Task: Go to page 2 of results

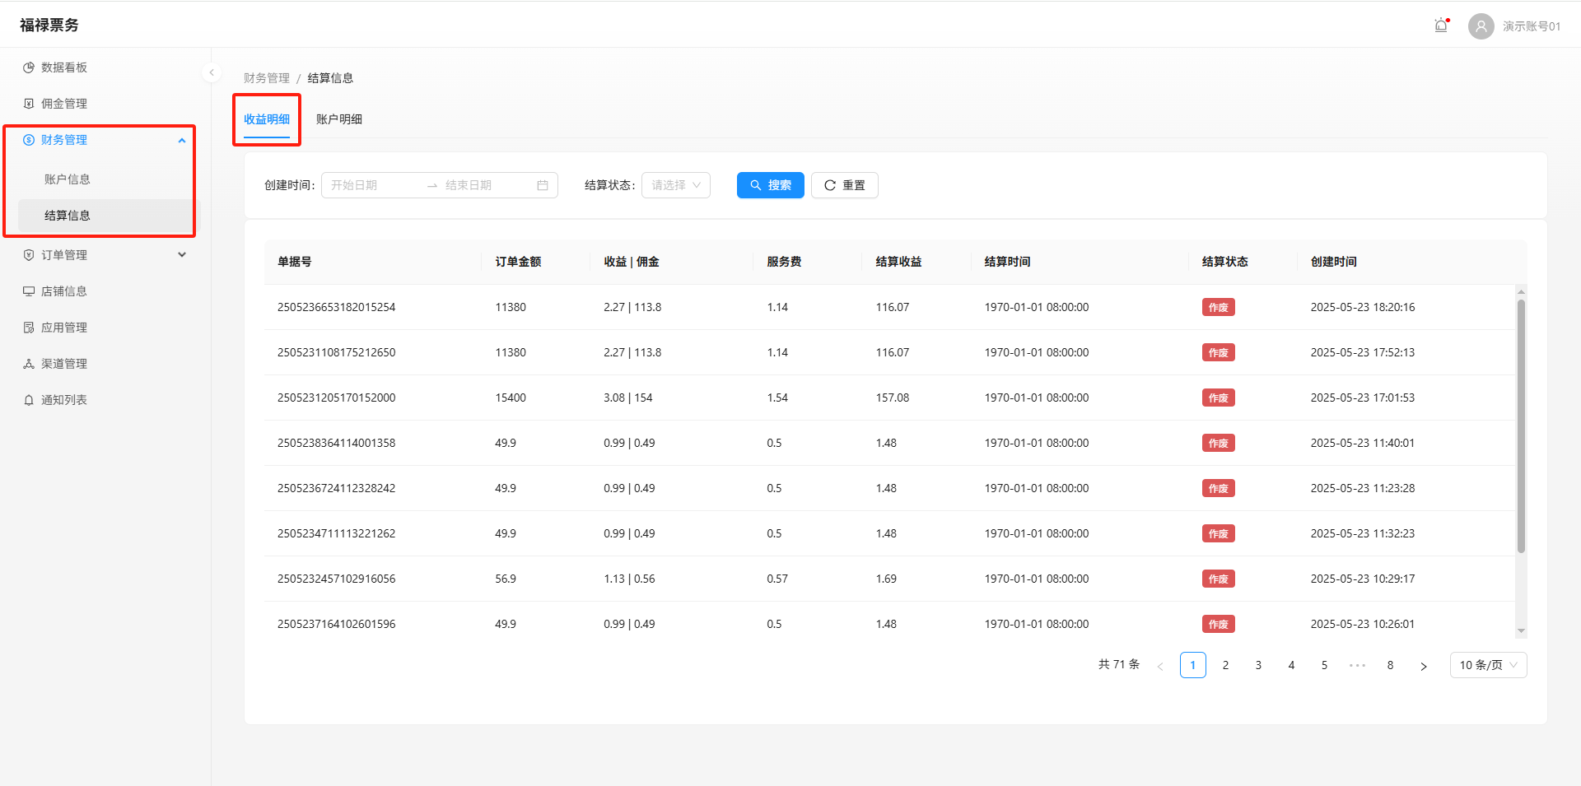Action: 1225,665
